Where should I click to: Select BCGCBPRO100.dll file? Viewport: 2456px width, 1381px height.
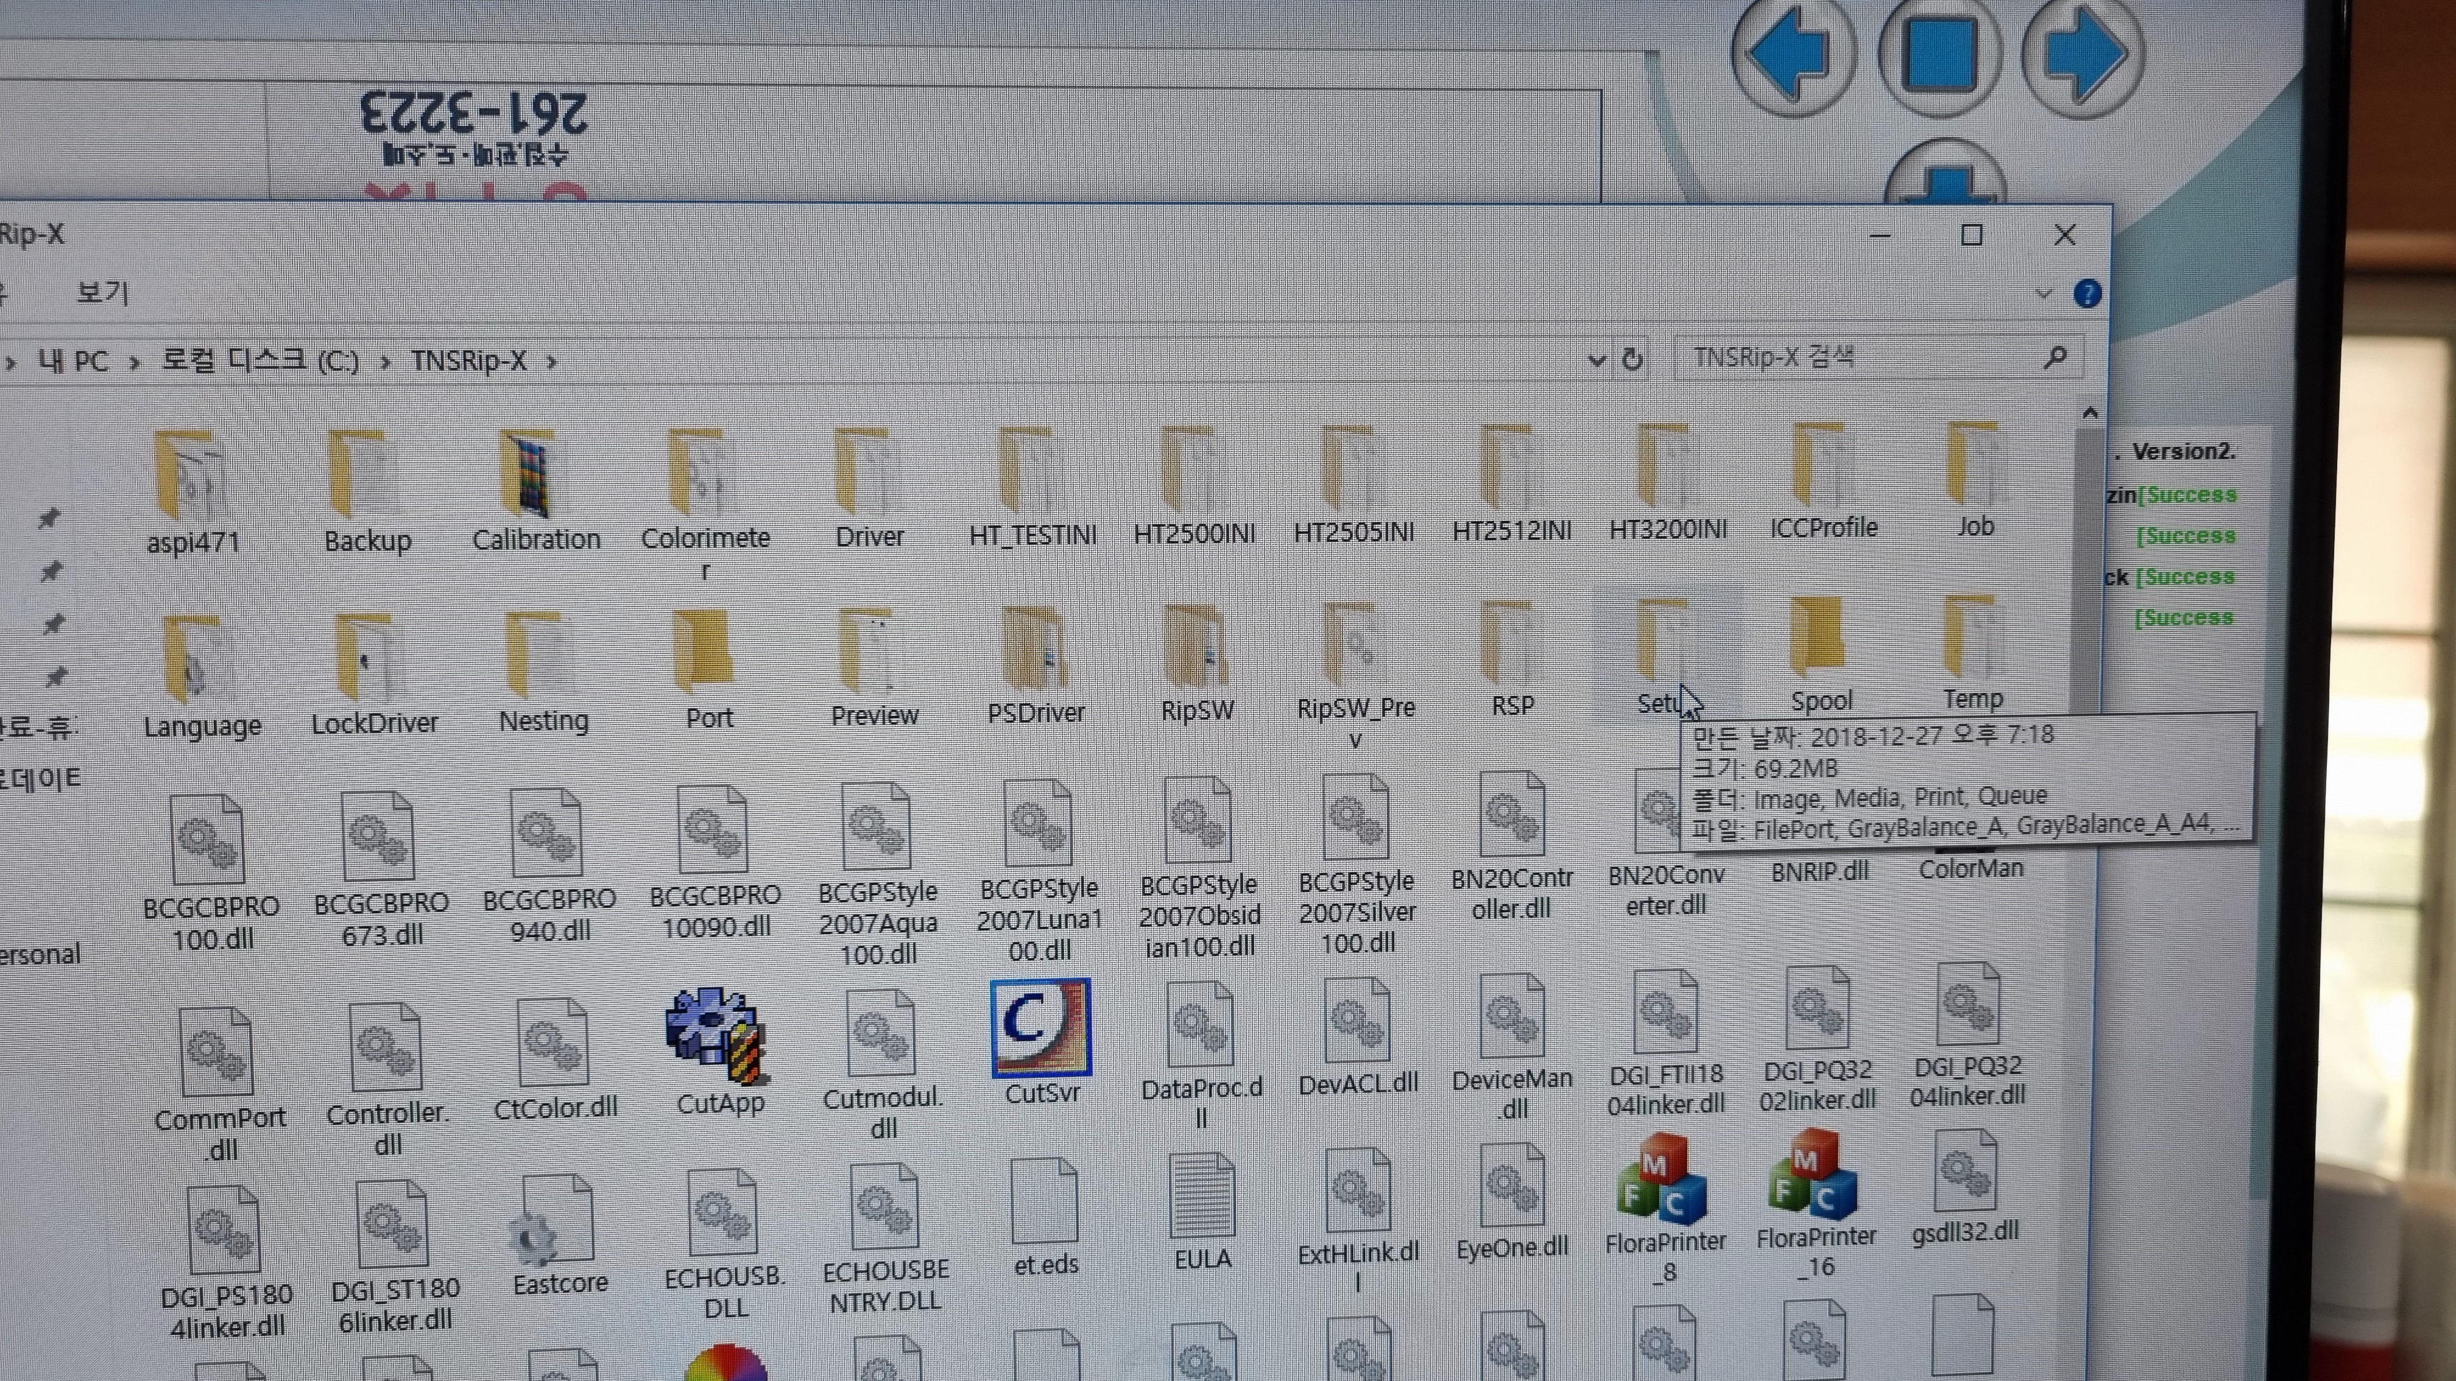tap(211, 874)
